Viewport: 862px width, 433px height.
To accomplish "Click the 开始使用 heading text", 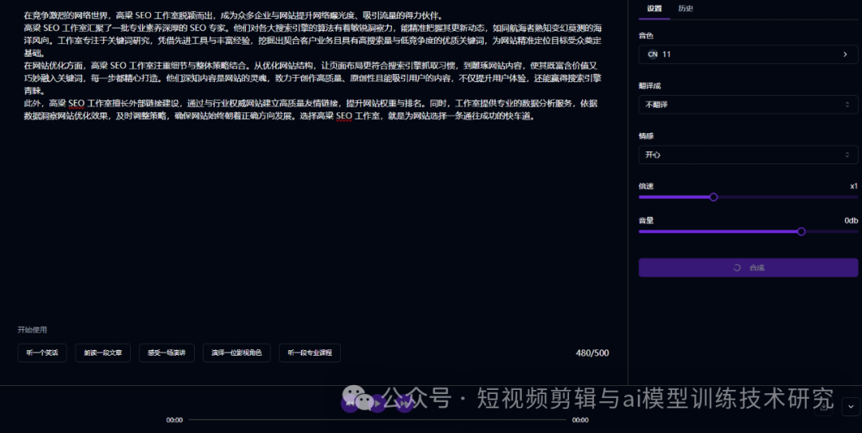I will tap(32, 329).
